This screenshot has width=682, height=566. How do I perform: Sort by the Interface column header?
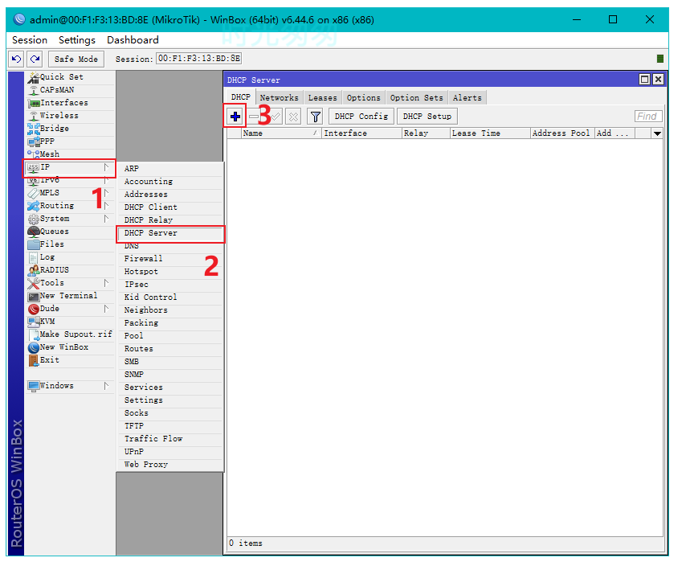361,133
